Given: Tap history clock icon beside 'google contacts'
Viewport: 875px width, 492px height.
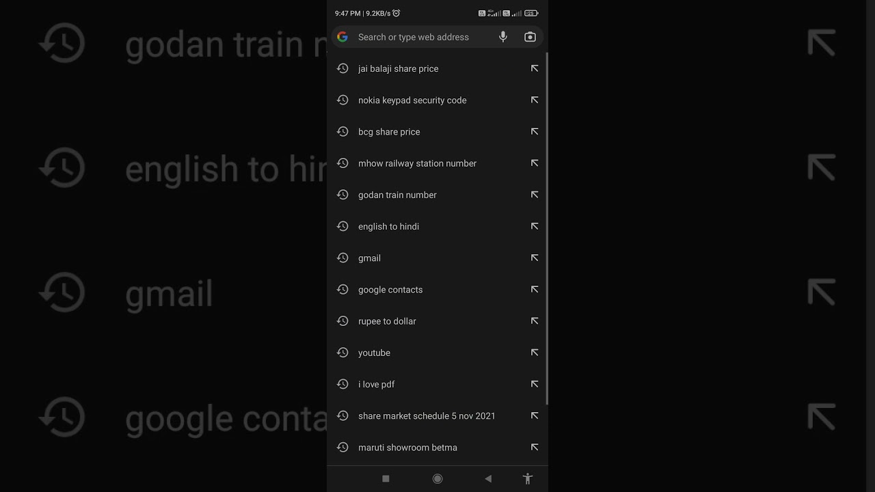Looking at the screenshot, I should (342, 289).
